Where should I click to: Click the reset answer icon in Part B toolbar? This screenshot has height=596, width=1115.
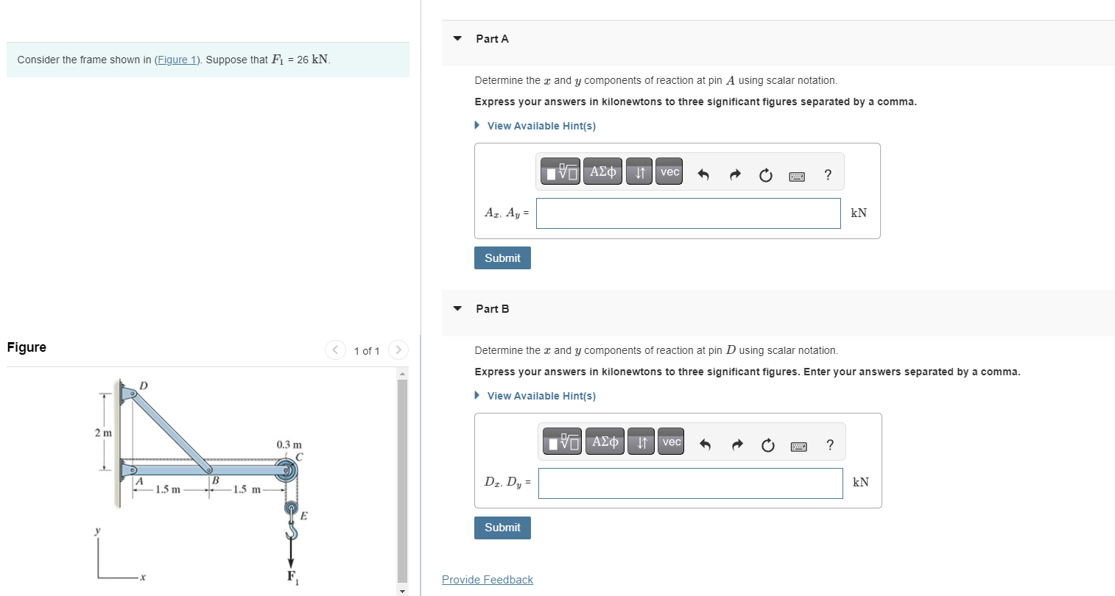767,444
